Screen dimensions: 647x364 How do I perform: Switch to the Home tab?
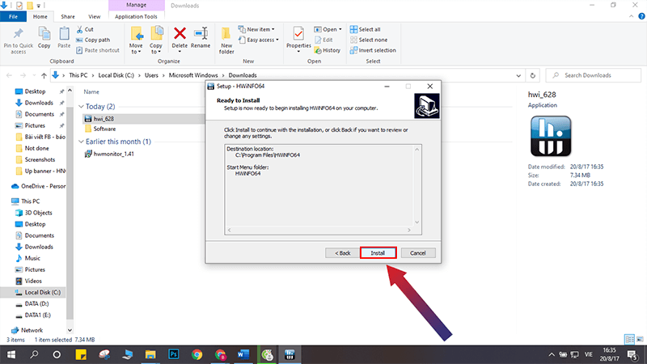coord(40,16)
